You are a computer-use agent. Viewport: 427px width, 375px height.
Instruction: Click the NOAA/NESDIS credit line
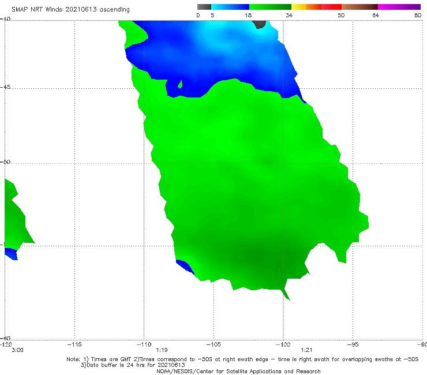coord(238,371)
